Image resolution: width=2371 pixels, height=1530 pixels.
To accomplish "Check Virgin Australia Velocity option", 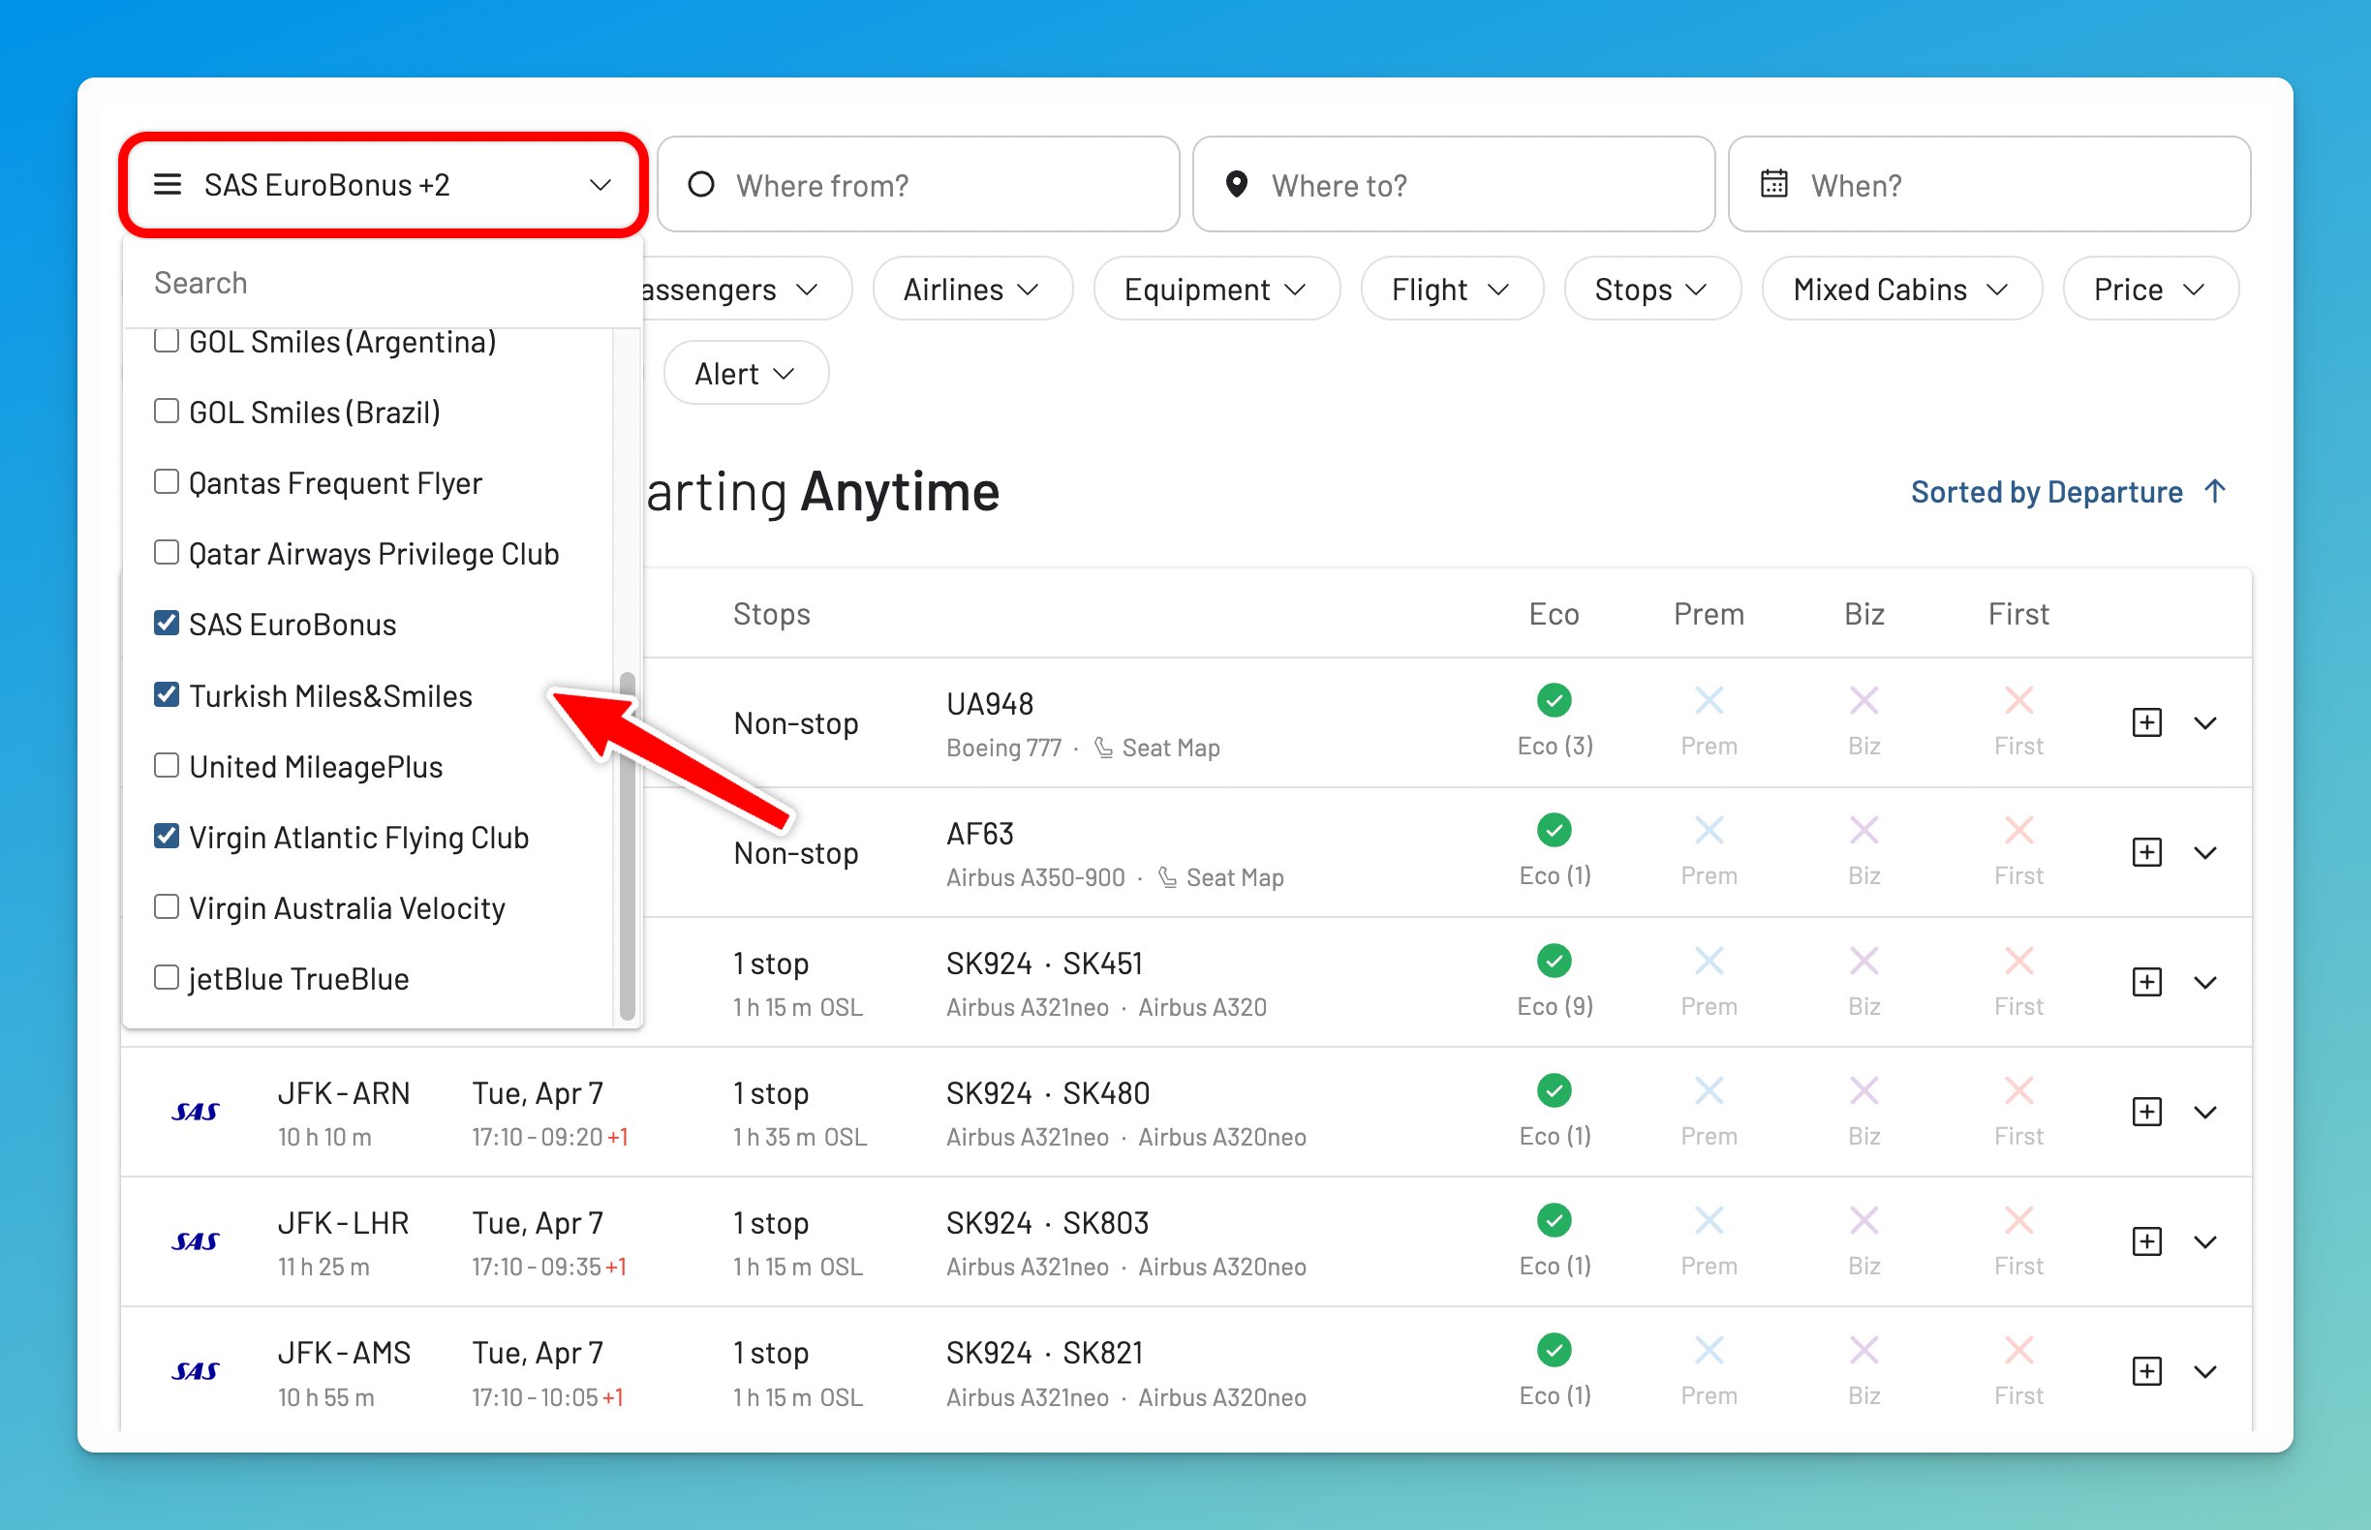I will point(166,907).
